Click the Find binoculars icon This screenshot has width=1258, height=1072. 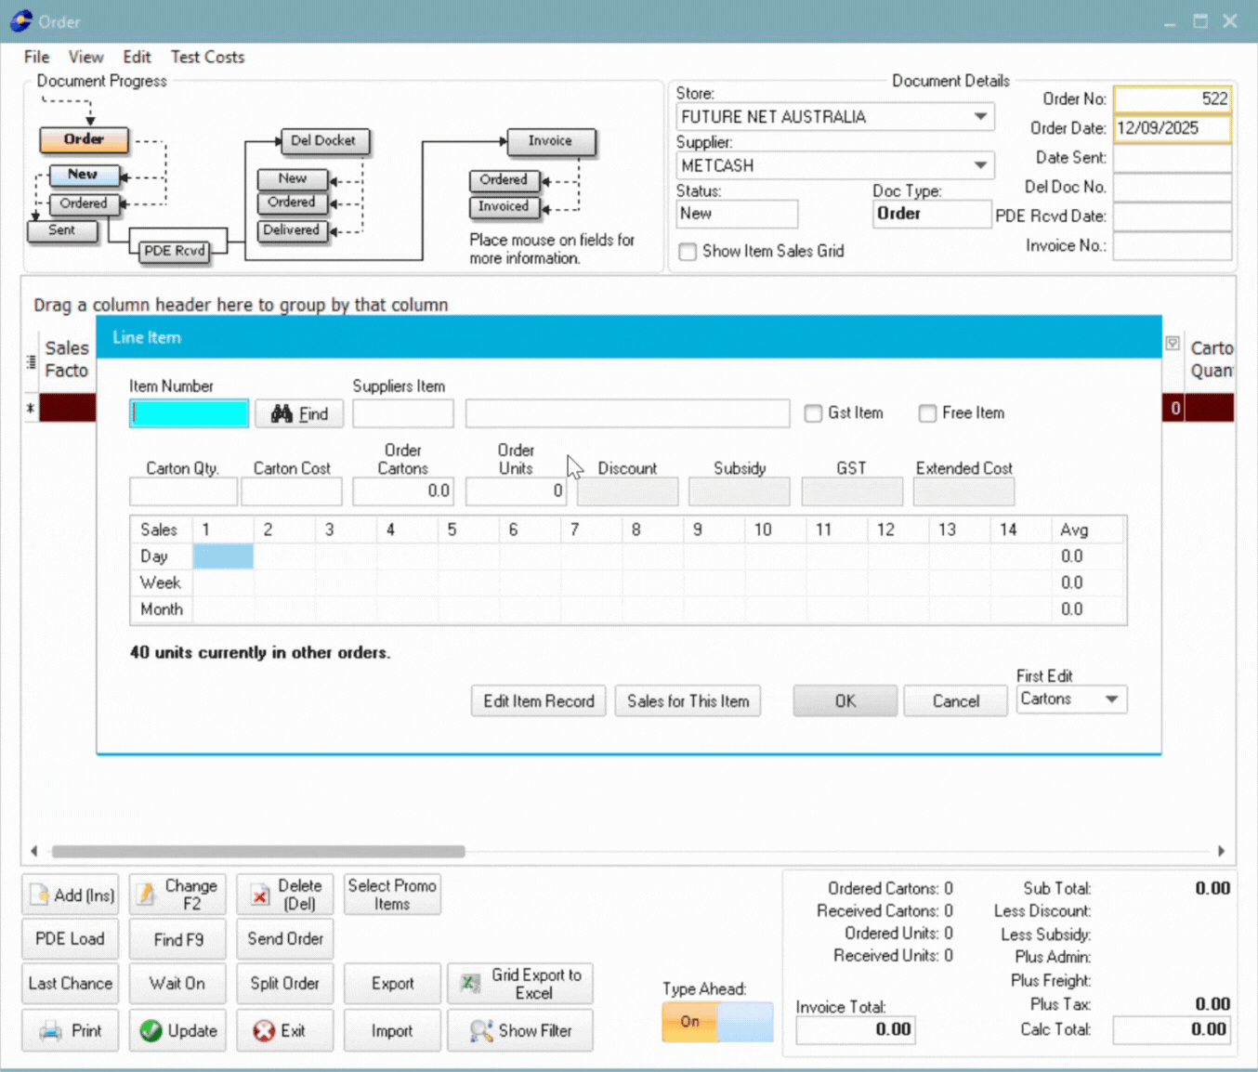pos(281,413)
